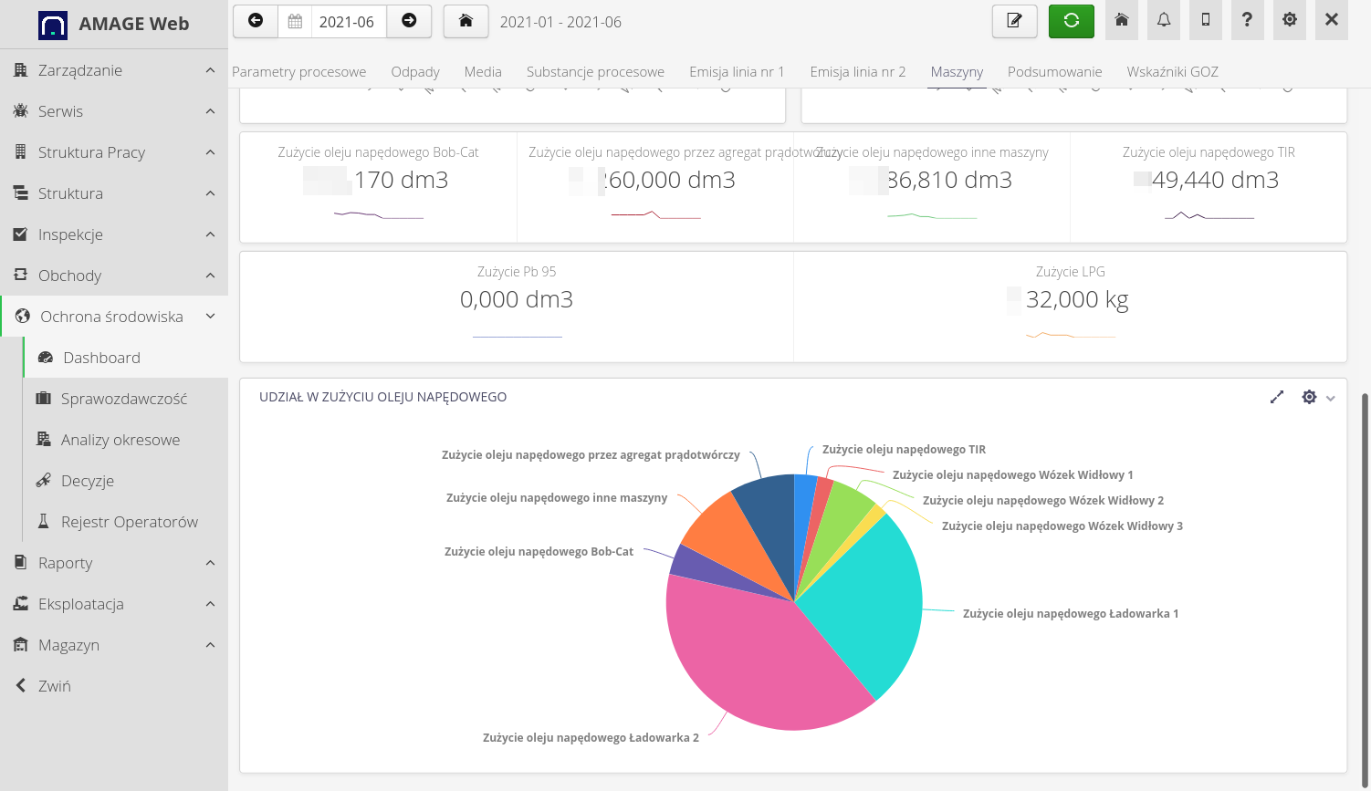
Task: Click the next month arrow button
Action: tap(409, 21)
